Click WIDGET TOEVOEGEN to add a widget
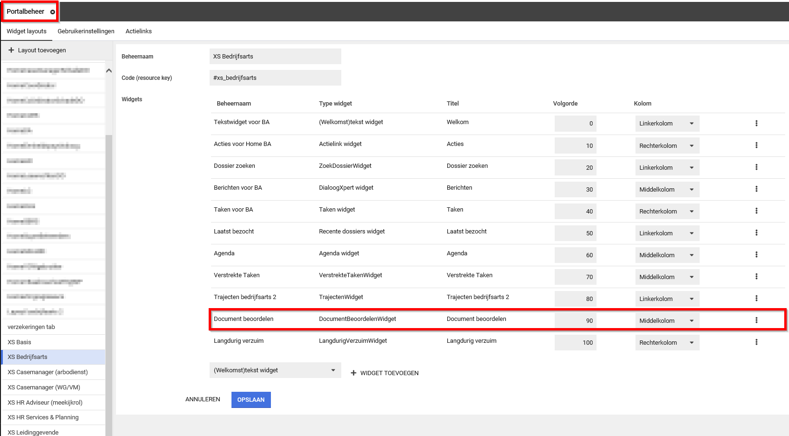 [385, 373]
